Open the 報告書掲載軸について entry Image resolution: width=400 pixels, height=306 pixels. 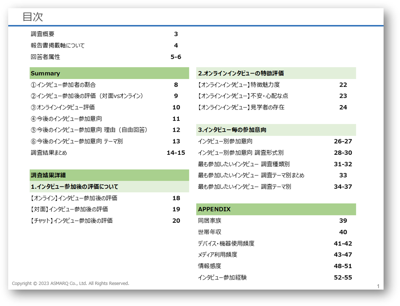click(57, 46)
